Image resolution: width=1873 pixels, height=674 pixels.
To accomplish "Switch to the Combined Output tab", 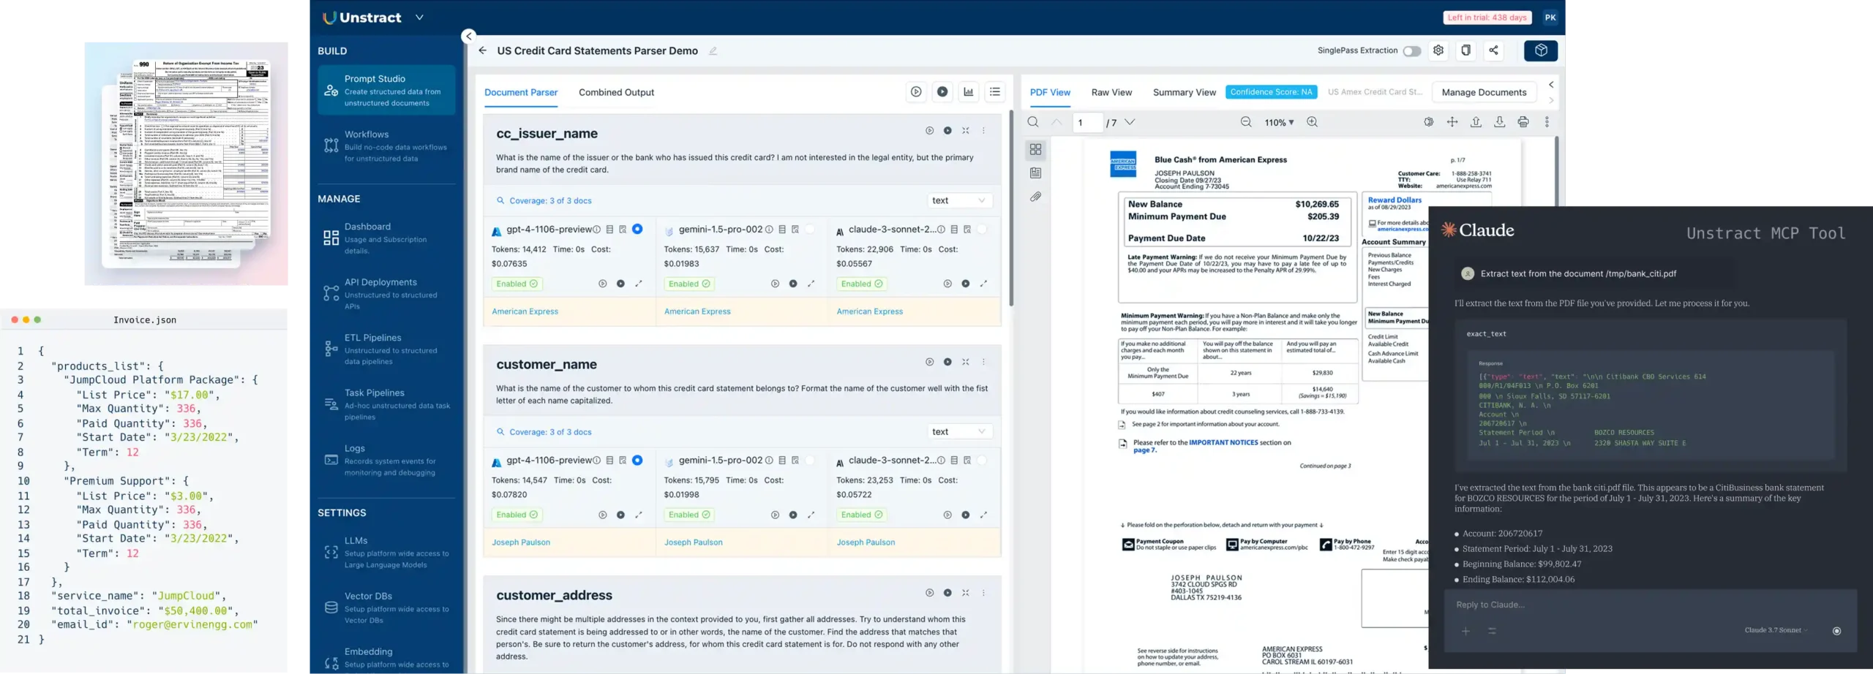I will (616, 92).
